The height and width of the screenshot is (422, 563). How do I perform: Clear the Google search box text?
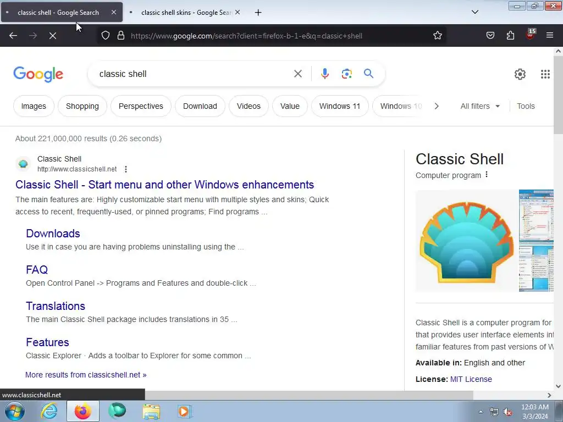[x=297, y=74]
